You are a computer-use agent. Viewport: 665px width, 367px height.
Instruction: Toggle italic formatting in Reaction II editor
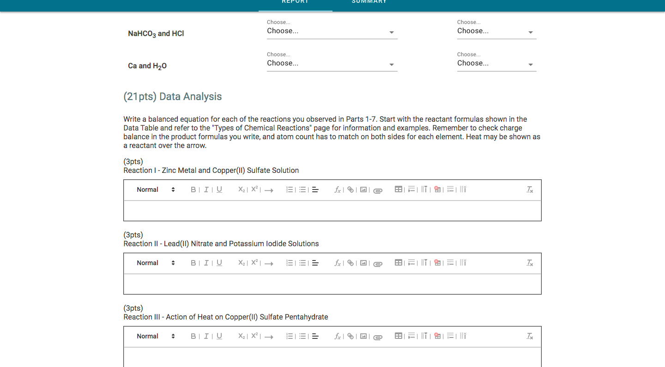tap(206, 263)
